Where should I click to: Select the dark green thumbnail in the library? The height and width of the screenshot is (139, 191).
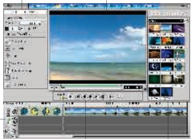(154, 79)
